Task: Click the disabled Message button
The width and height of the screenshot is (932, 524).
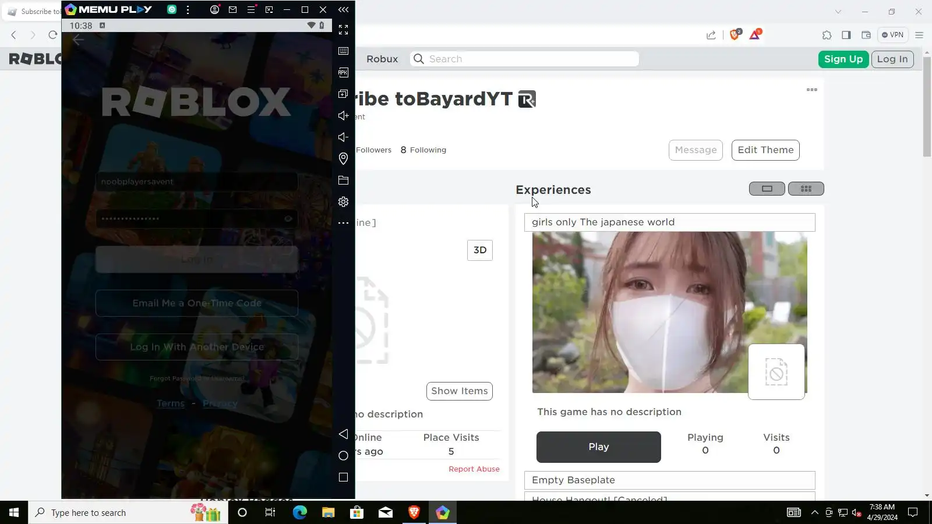Action: pos(696,150)
